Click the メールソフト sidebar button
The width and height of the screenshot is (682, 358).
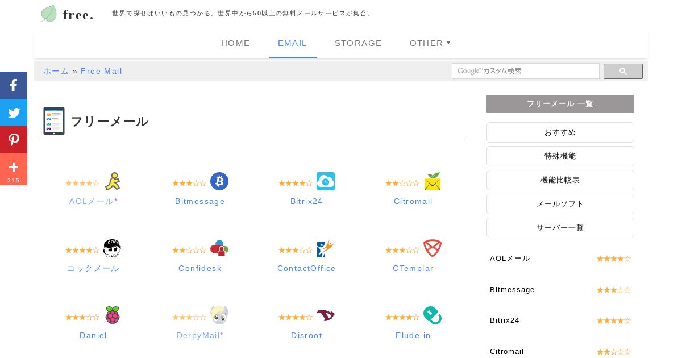pyautogui.click(x=560, y=204)
